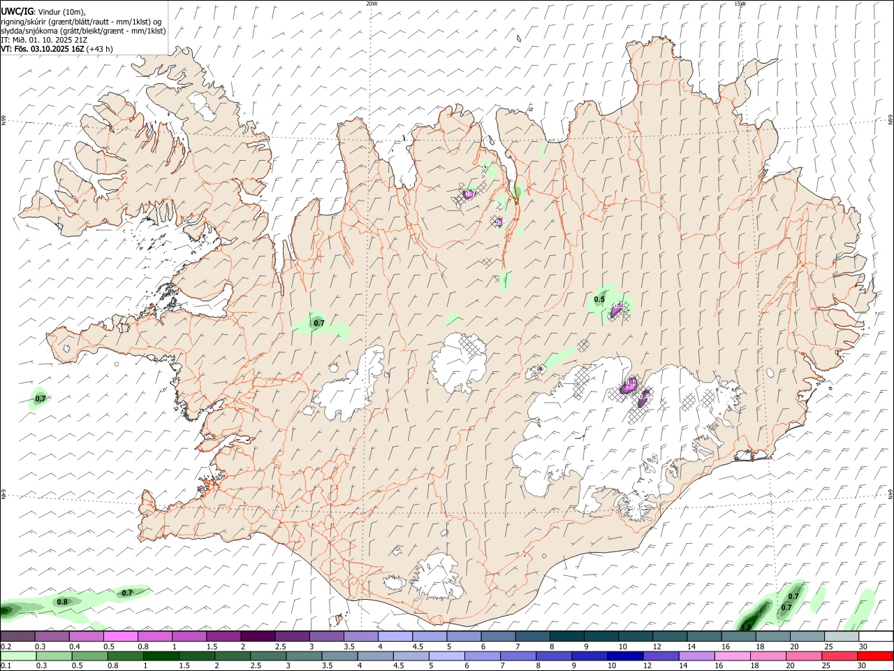
Task: Select the upper scale swatch between 1 and 1.5
Action: point(189,636)
